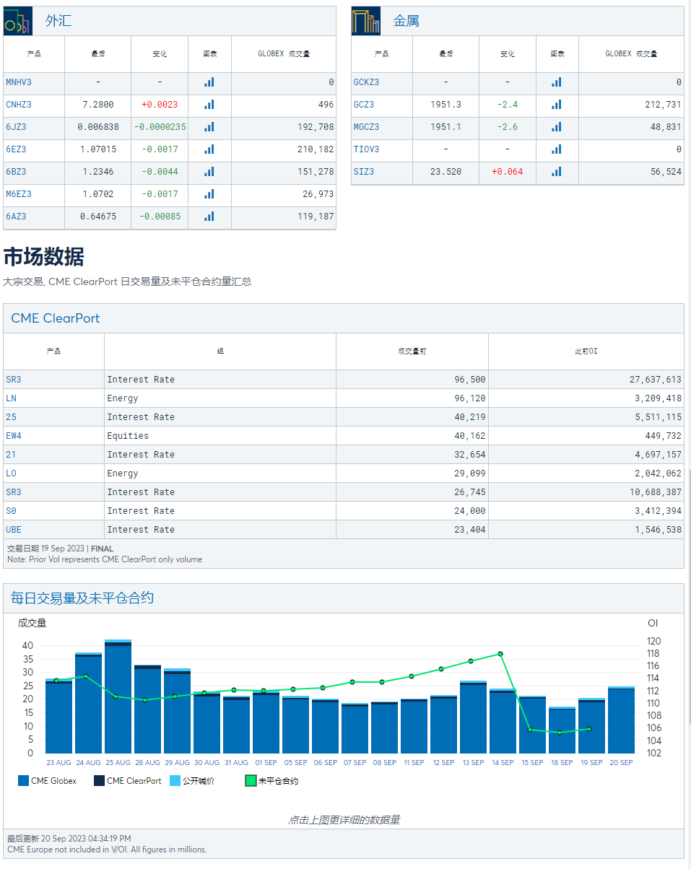Screen dimensions: 691x869
Task: Click Equities group cell
Action: 220,436
